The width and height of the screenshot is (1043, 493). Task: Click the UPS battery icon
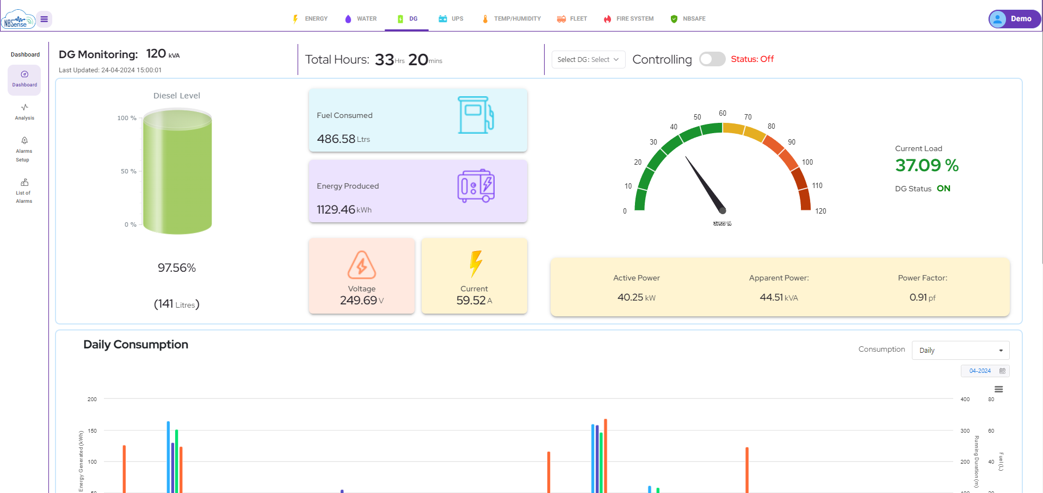[443, 19]
